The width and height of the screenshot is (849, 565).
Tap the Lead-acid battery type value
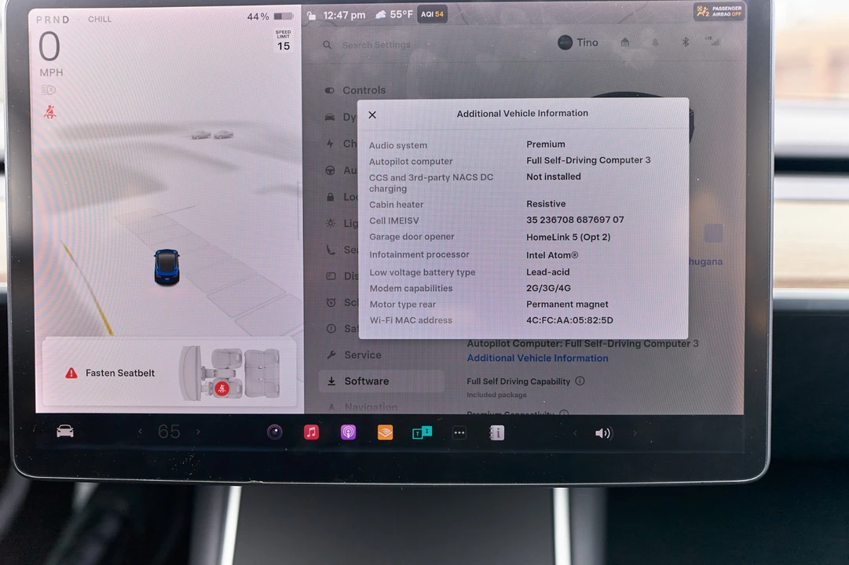pos(548,272)
